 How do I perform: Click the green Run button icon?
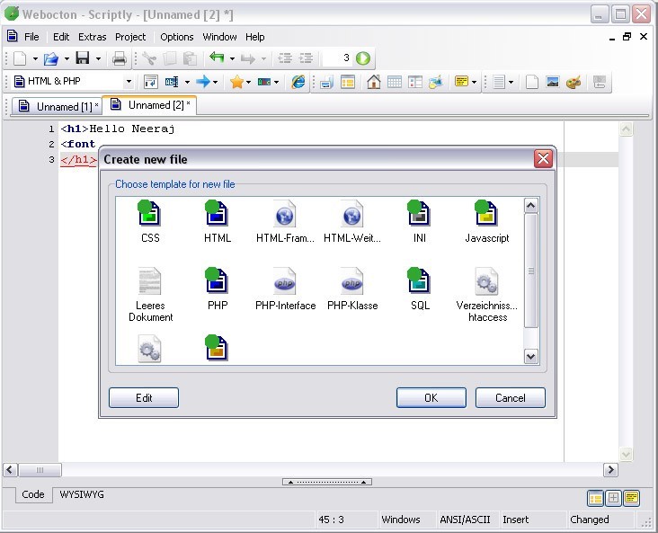click(x=363, y=58)
